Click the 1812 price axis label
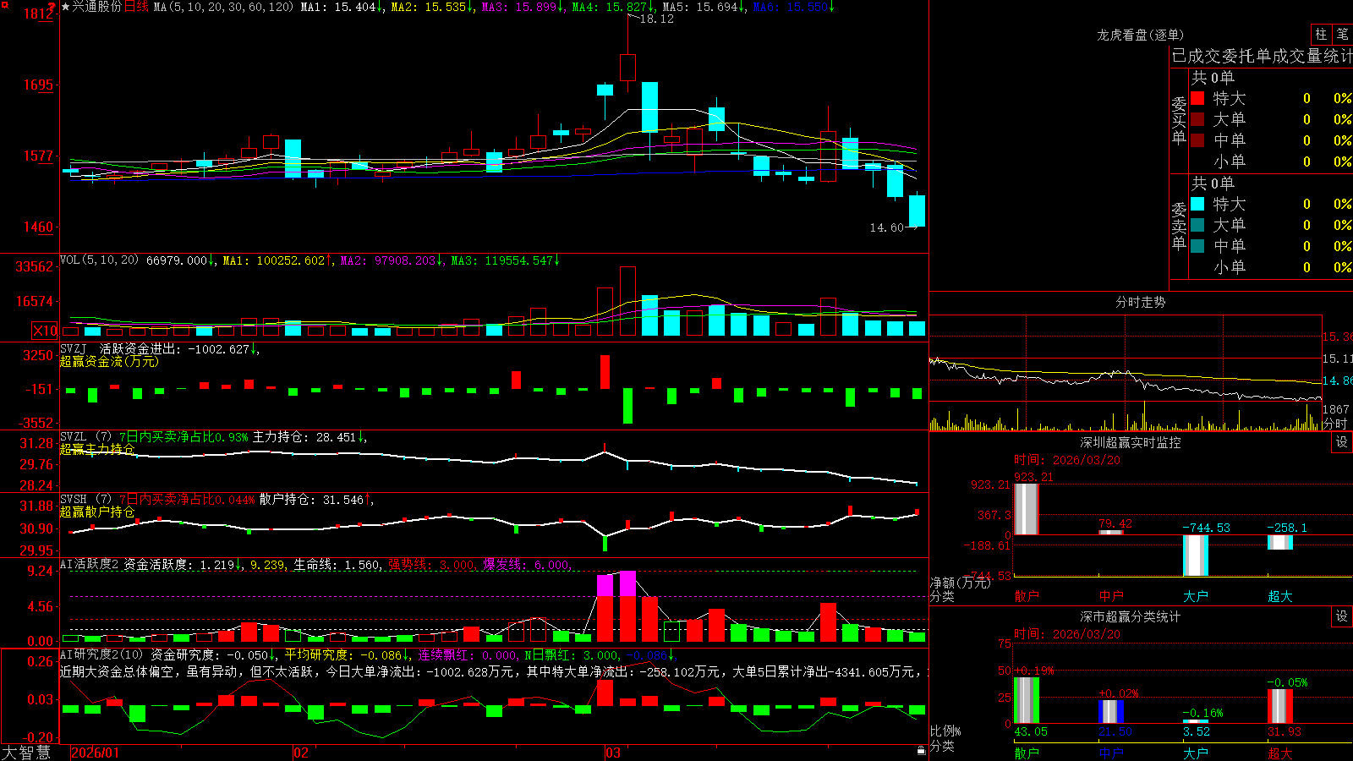 (x=38, y=14)
